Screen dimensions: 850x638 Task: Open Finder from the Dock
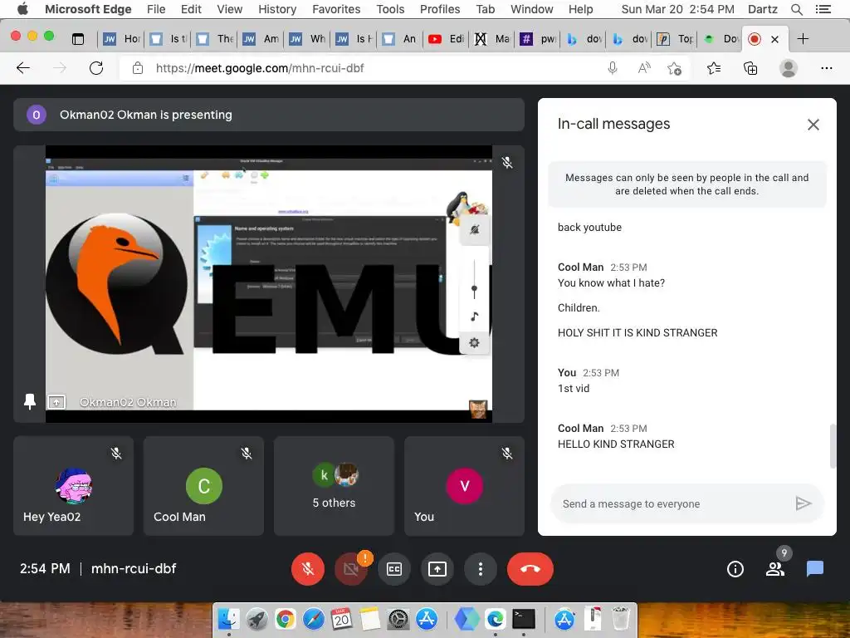pyautogui.click(x=229, y=618)
